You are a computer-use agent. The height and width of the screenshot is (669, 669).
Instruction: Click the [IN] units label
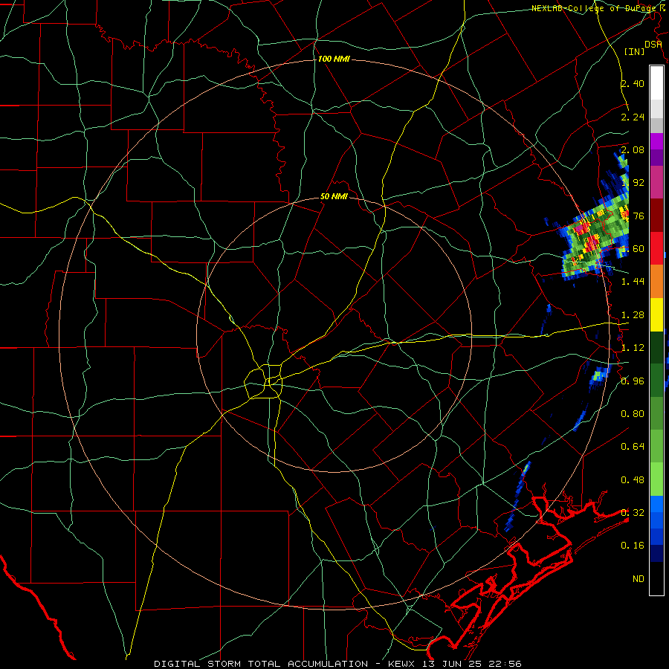(634, 51)
